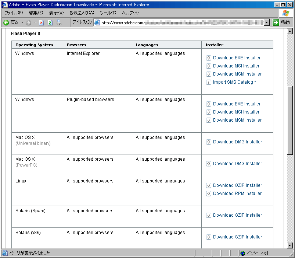Screen dimensions: 295x258
Task: Click download icon for PowerPC DMG Installer
Action: [x=208, y=163]
